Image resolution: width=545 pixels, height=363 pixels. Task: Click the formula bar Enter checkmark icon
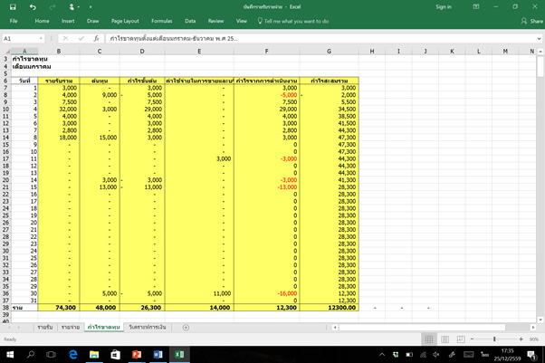[81, 39]
